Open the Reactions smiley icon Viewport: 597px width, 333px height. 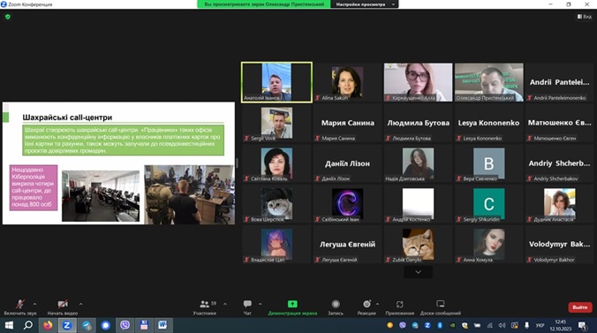[367, 304]
